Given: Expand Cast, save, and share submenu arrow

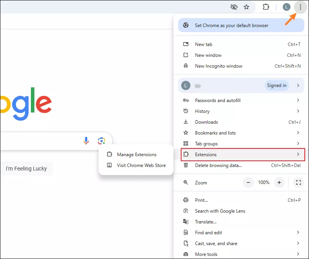Looking at the screenshot, I should click(298, 243).
